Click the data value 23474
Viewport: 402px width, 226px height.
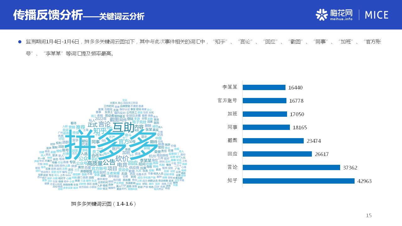(x=313, y=141)
